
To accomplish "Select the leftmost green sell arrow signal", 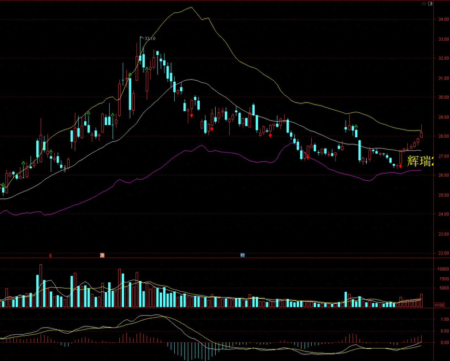I will coord(3,185).
